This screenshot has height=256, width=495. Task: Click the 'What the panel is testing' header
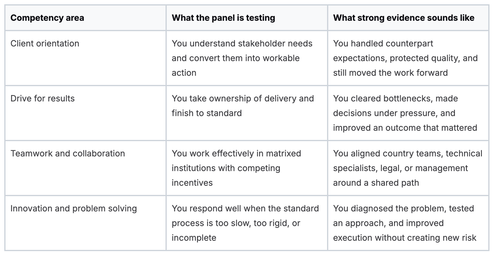[x=223, y=18]
